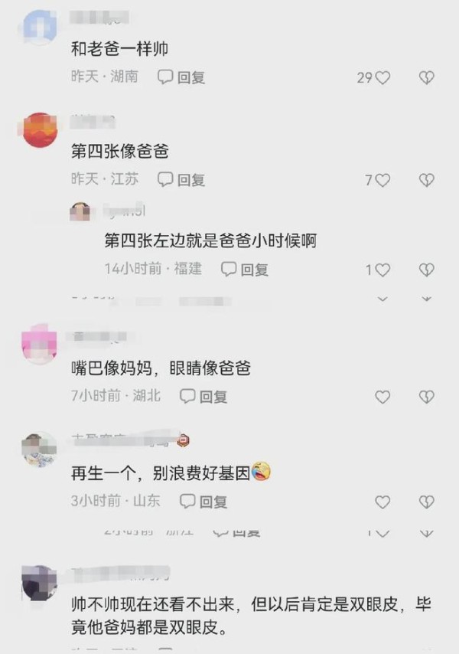
Task: Tap the badge icon beside Shandong commenter's name
Action: point(184,440)
